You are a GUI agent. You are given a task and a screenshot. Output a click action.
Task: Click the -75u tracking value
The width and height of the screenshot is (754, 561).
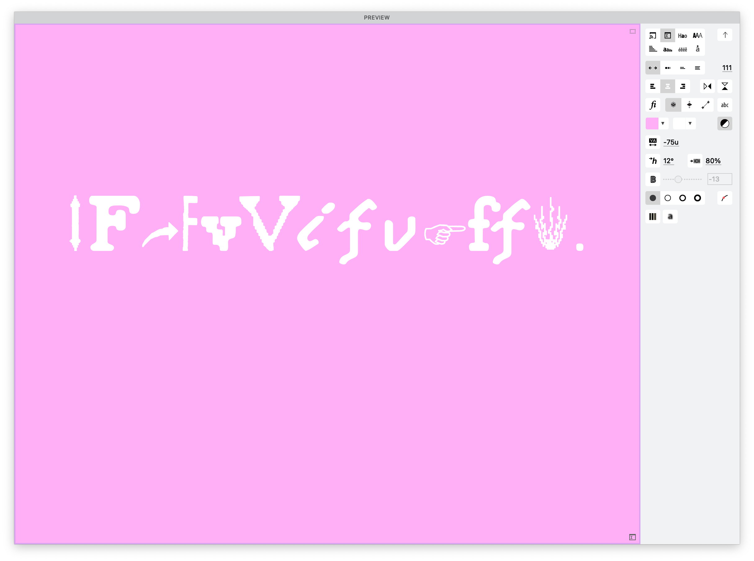click(x=671, y=142)
